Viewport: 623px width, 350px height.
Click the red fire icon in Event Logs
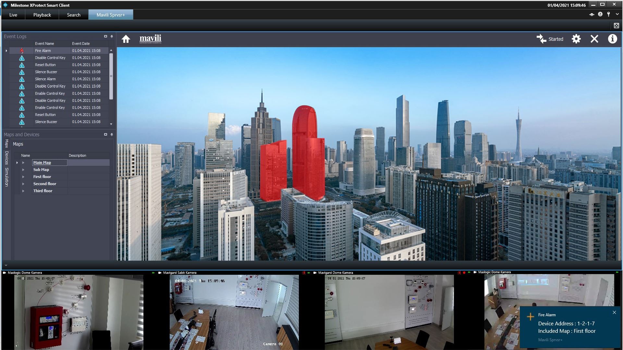tap(22, 51)
